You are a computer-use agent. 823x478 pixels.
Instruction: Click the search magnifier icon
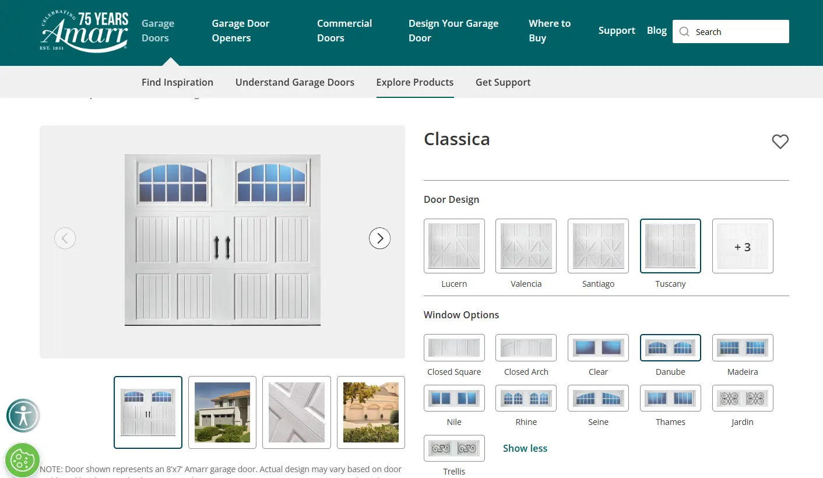tap(684, 31)
